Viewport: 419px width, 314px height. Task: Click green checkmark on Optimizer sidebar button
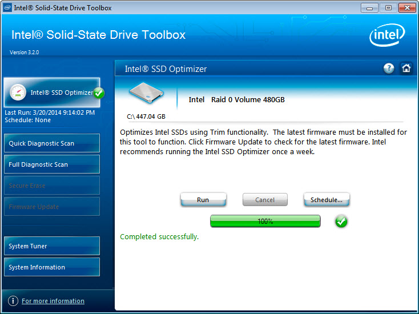[x=99, y=93]
